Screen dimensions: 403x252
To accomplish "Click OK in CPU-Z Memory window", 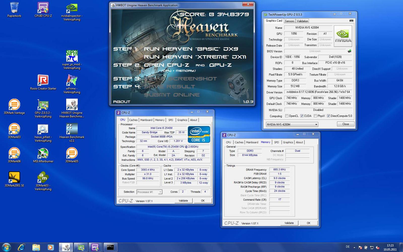I will (309, 223).
